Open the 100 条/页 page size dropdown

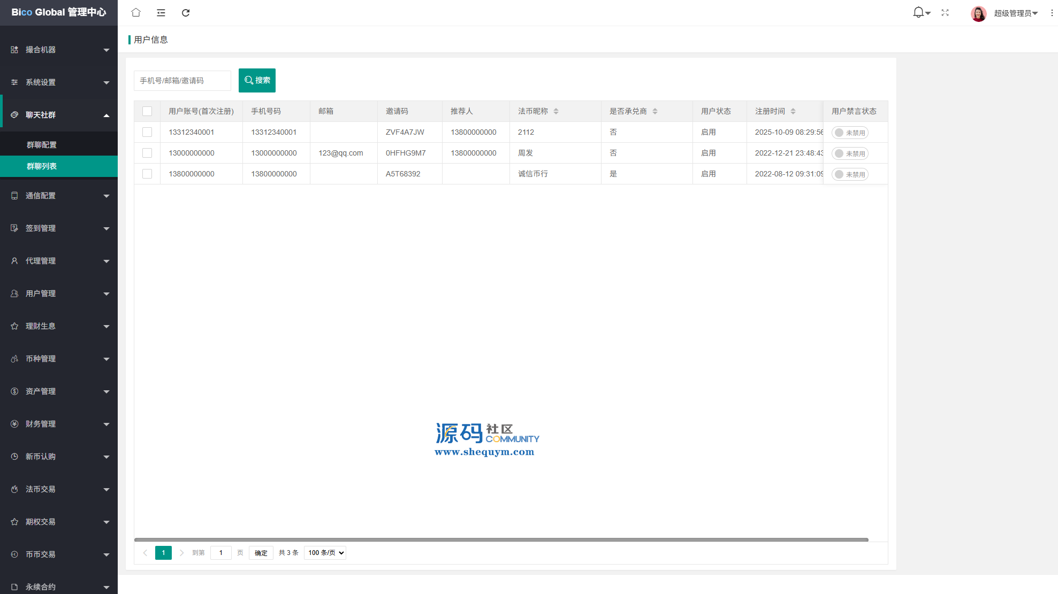(325, 553)
